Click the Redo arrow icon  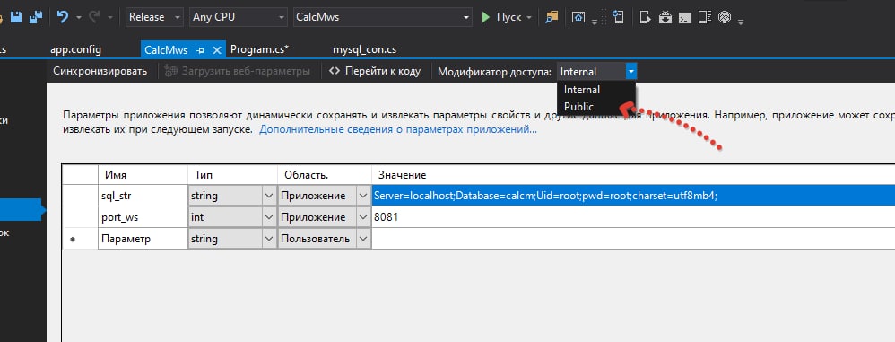(94, 17)
